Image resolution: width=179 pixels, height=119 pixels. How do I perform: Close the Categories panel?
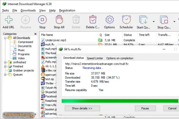coord(36,34)
